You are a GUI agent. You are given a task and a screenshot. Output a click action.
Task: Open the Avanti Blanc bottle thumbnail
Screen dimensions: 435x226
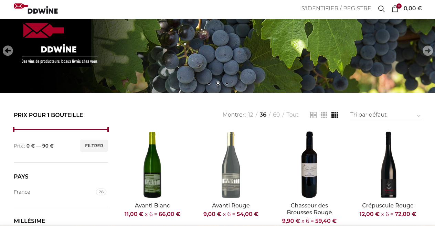tap(152, 165)
